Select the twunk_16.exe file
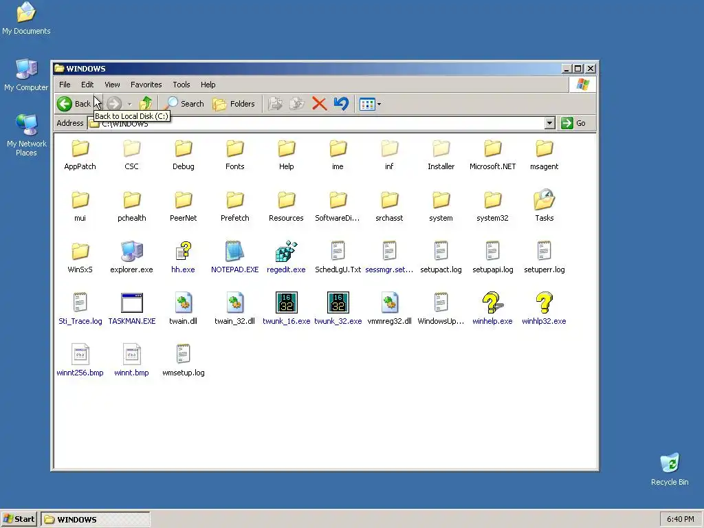 point(287,310)
